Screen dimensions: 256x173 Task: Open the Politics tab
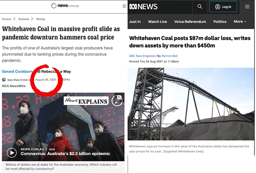coord(220,22)
